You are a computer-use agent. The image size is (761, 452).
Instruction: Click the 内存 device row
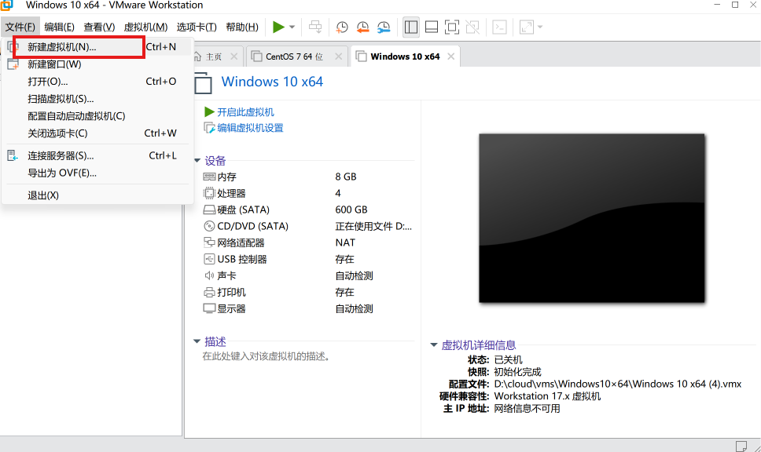[307, 177]
